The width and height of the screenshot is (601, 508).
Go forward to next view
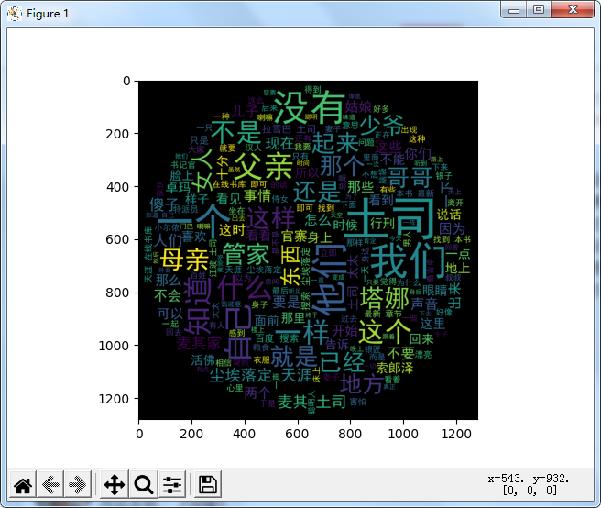click(78, 484)
